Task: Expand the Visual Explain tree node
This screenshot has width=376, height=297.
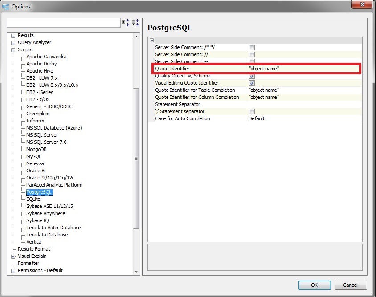Action: point(13,256)
